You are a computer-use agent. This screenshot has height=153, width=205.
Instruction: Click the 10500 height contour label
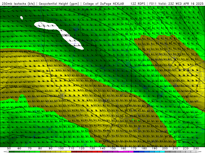37,71
